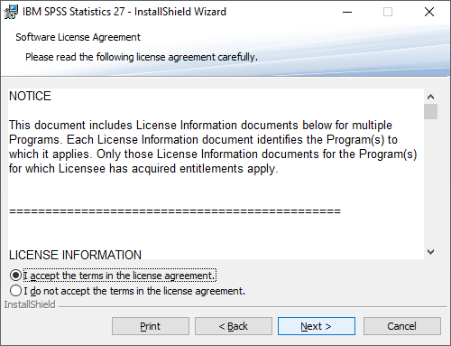This screenshot has height=346, width=451.
Task: Click the LICENSE INFORMATION heading
Action: tap(75, 255)
